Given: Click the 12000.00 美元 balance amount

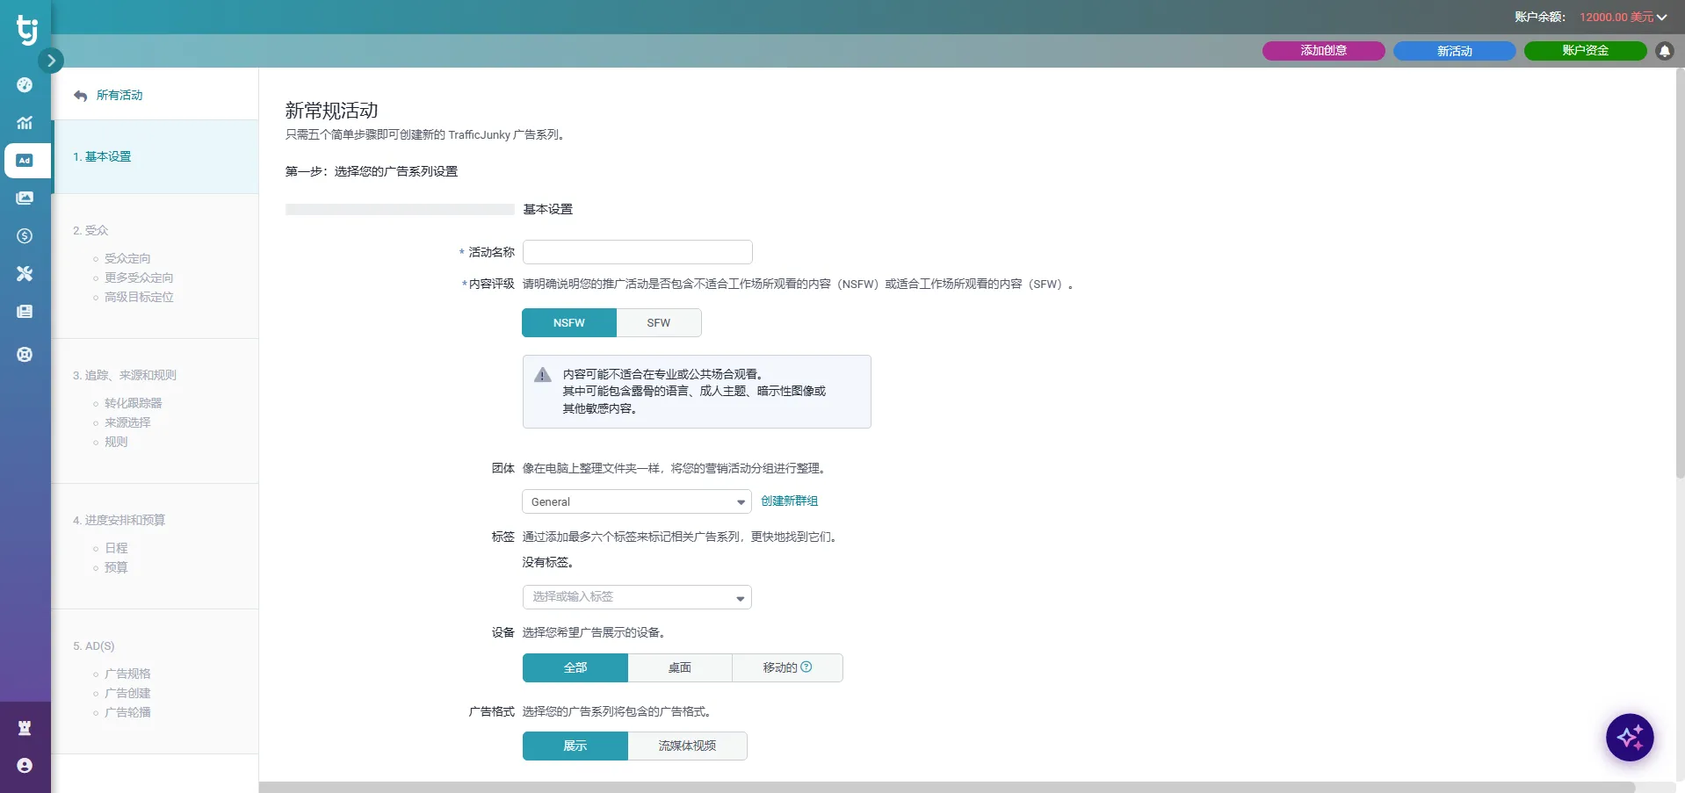Looking at the screenshot, I should [x=1616, y=17].
